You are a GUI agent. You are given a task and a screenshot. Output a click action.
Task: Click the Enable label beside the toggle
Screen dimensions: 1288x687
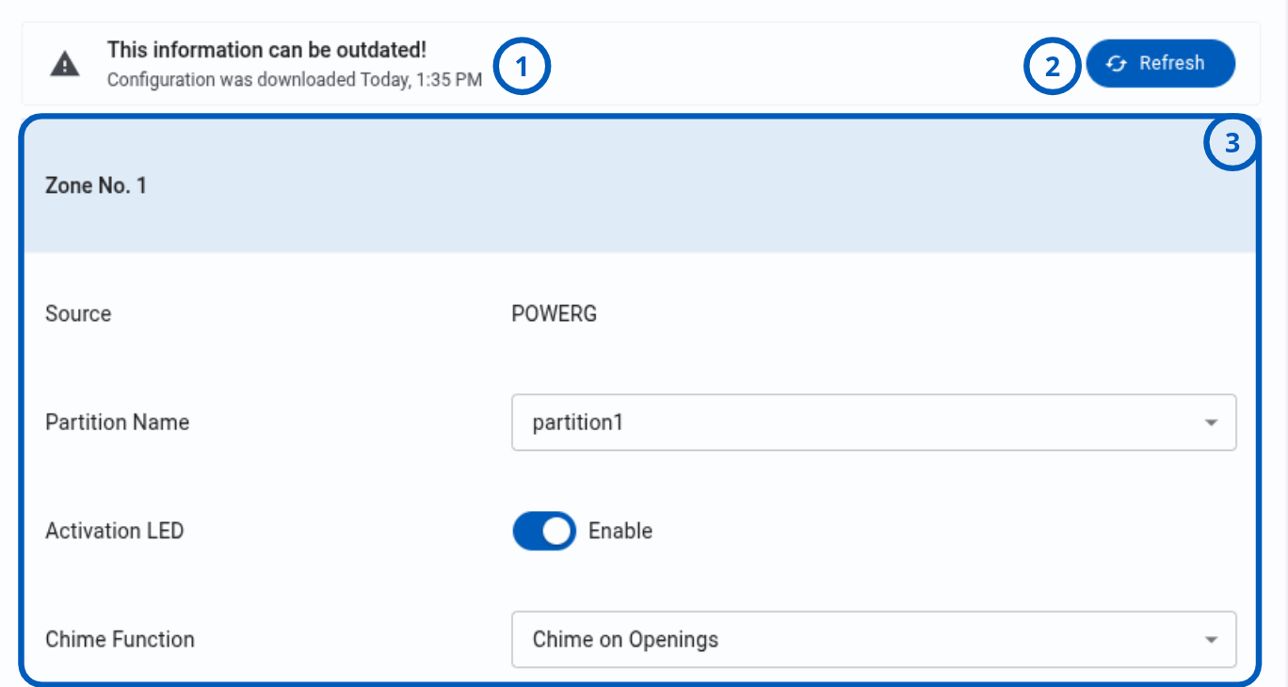pos(620,531)
